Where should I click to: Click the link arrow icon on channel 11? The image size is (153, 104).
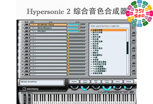33,58
